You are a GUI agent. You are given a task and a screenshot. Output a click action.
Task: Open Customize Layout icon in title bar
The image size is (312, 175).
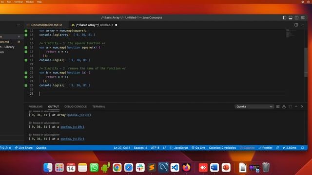tap(303, 17)
